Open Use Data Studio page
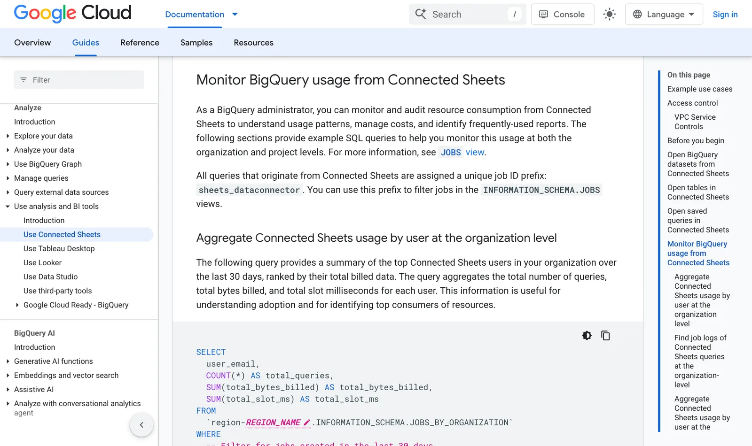Image resolution: width=752 pixels, height=446 pixels. click(50, 277)
